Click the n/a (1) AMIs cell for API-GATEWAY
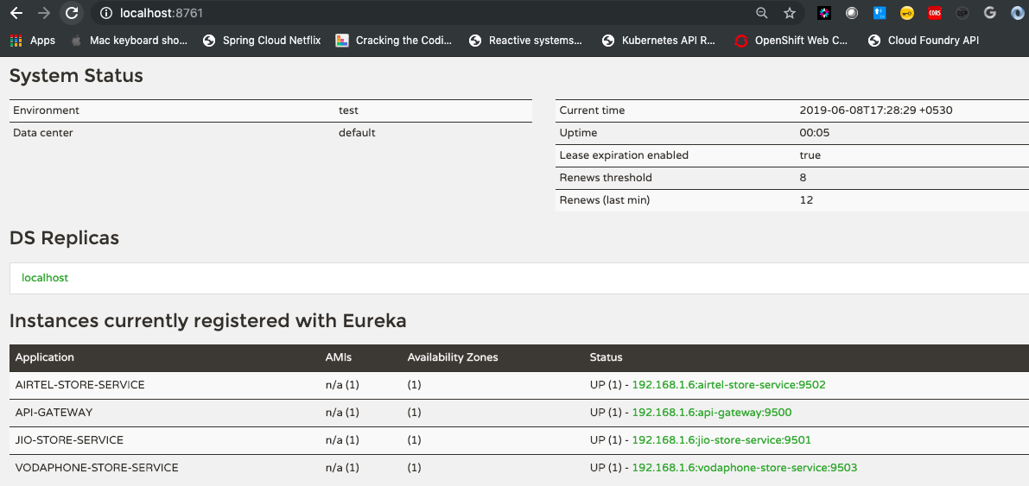The image size is (1029, 486). coord(342,413)
